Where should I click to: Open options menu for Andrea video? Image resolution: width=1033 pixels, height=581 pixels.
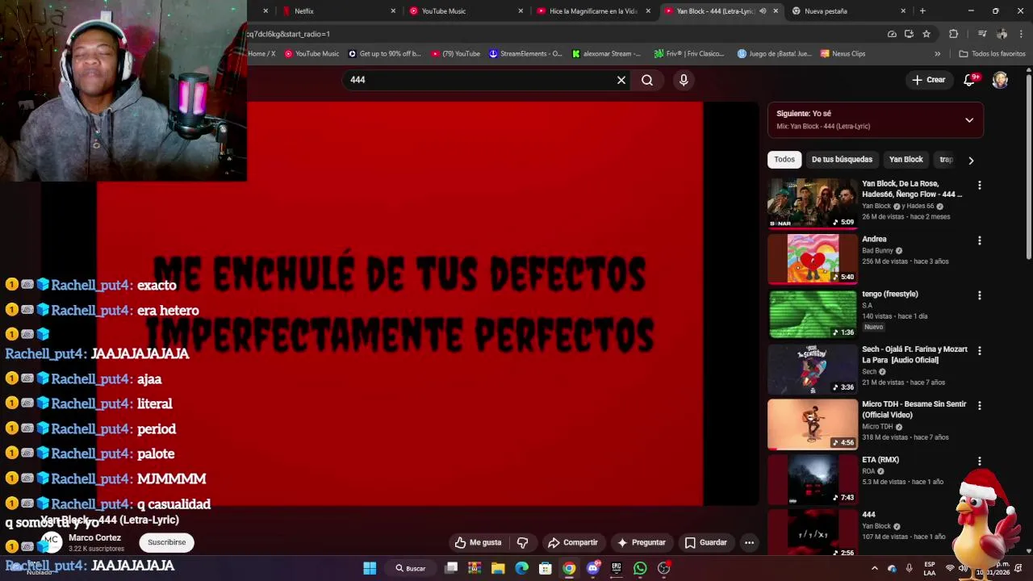pos(979,240)
